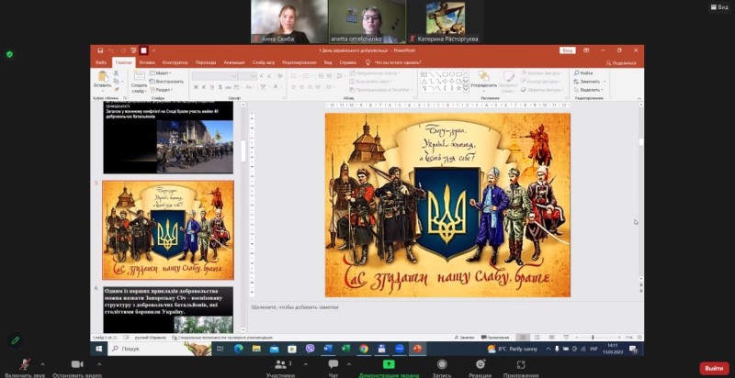
Task: Open the font size combo box
Action: tap(247, 76)
